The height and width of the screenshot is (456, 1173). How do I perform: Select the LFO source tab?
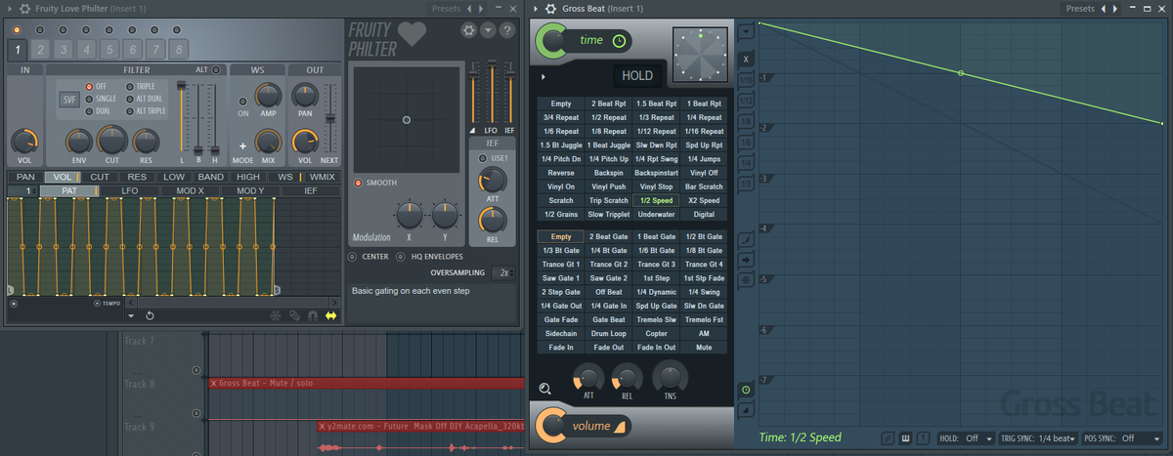point(129,190)
